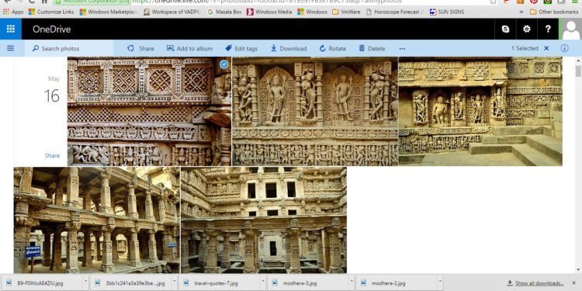Expand the modhera-2.jpg download options arrow
The width and height of the screenshot is (582, 291).
440,282
